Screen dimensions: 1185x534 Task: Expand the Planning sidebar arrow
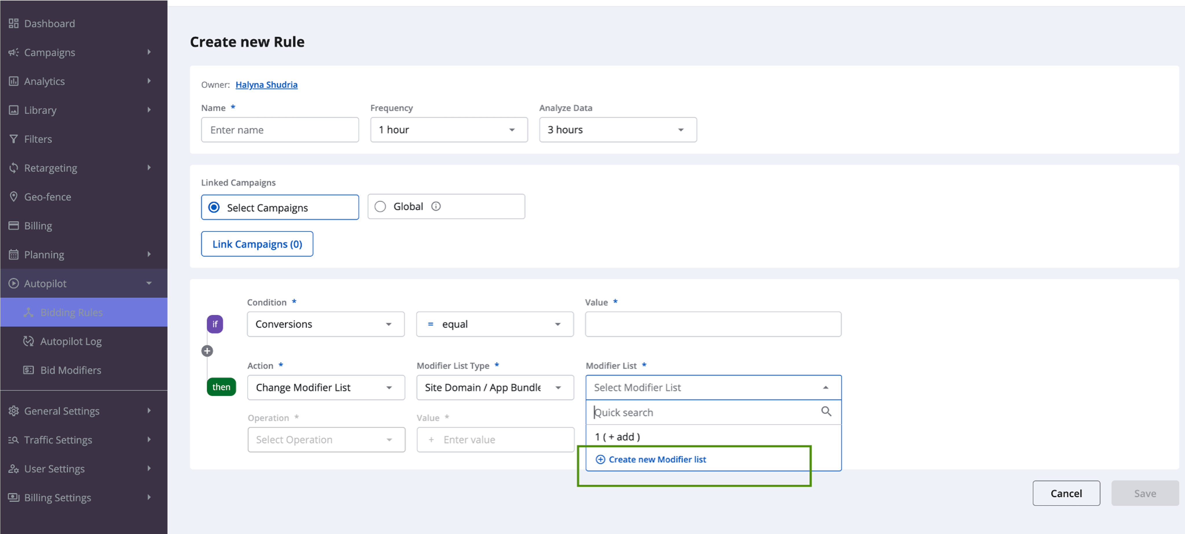(x=149, y=254)
